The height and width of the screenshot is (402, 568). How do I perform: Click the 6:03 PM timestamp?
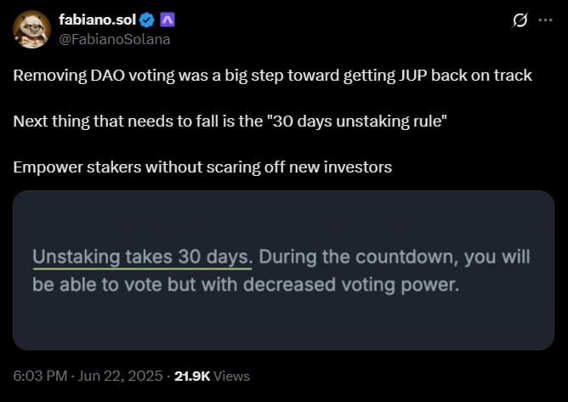pos(40,376)
